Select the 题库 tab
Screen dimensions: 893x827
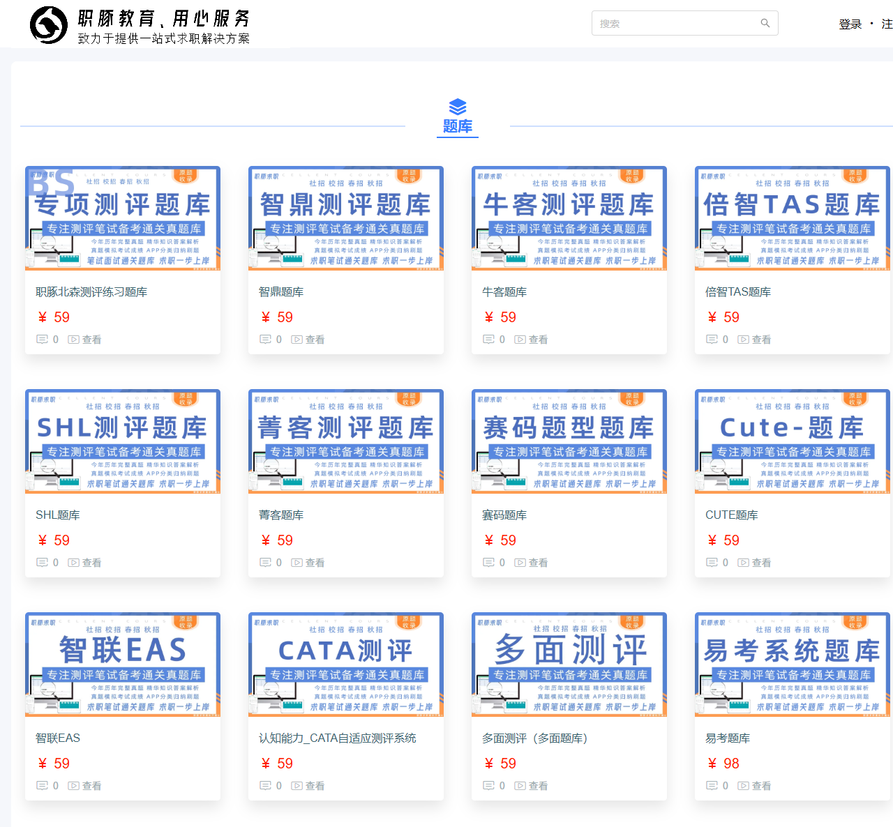457,126
